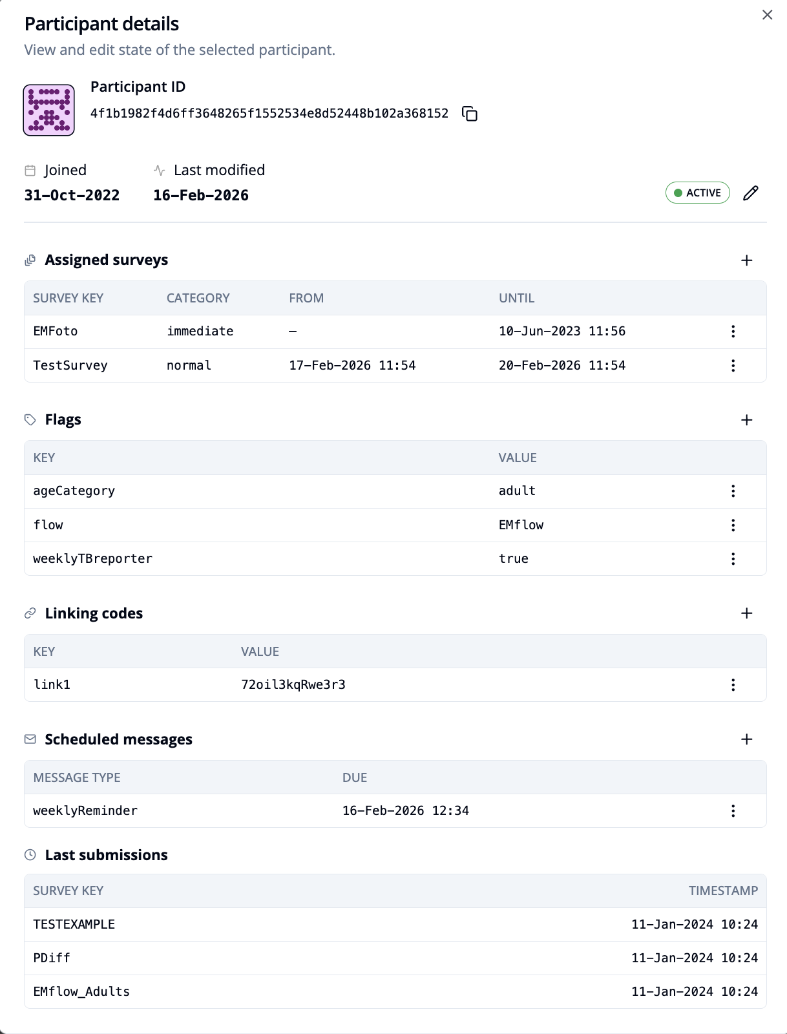Open options menu for TestSurvey row
Viewport: 787px width, 1034px height.
click(733, 366)
